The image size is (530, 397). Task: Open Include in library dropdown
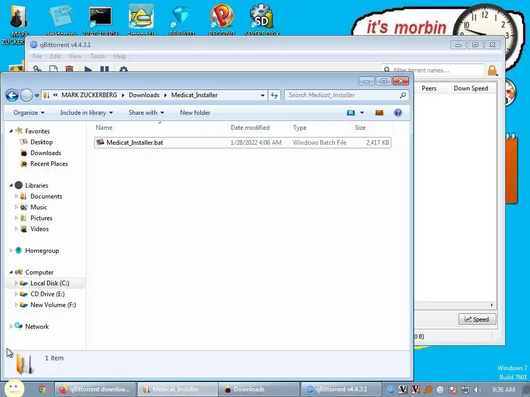pos(86,113)
